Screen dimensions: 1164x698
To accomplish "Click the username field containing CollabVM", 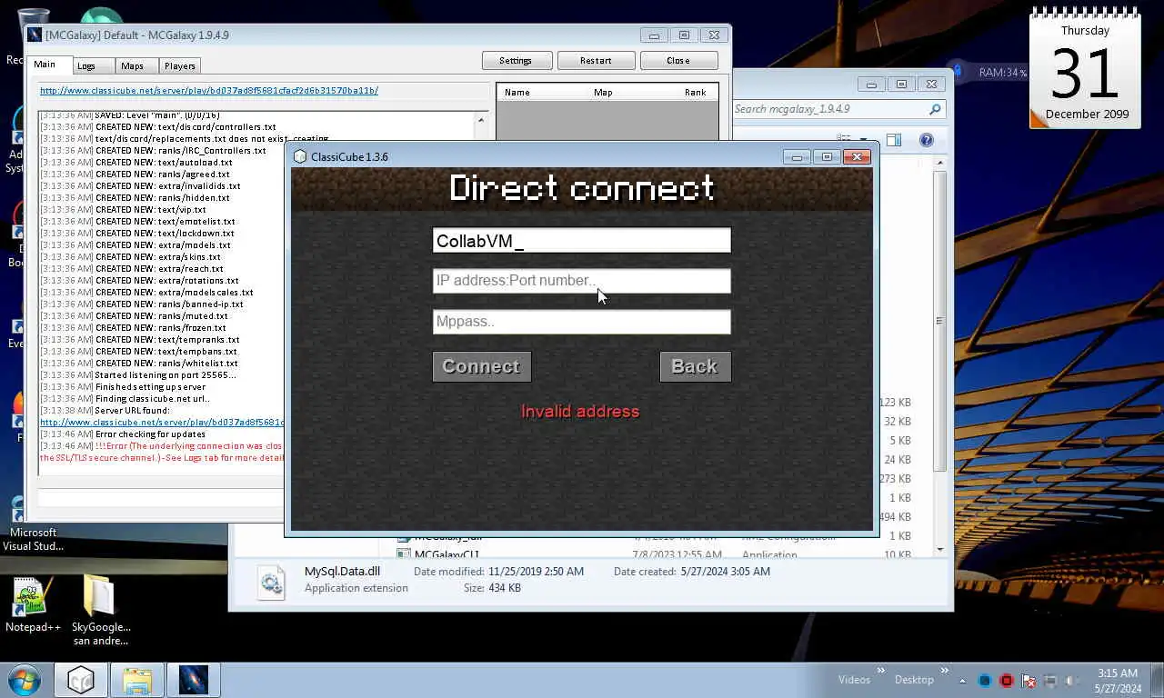I will [x=582, y=240].
